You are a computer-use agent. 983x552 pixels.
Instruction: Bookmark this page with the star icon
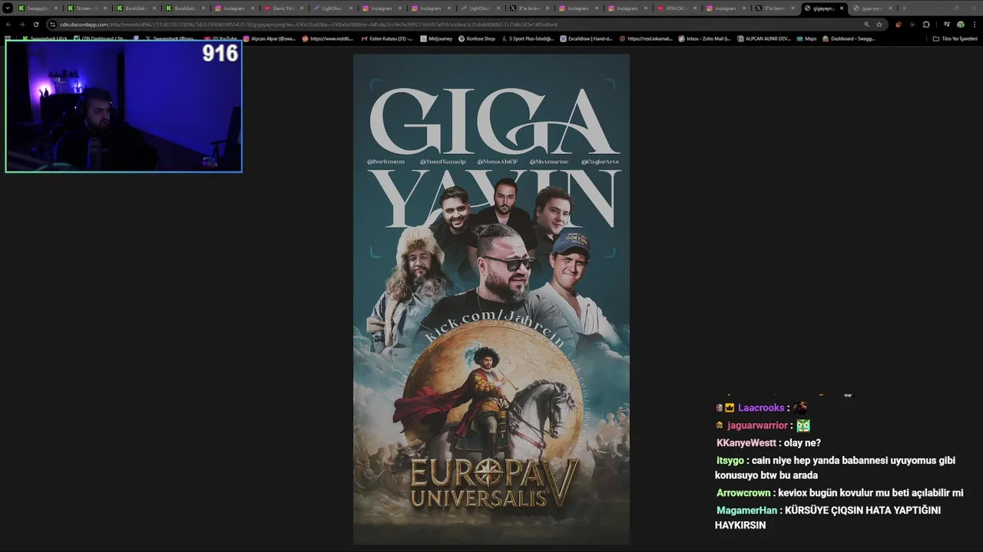pyautogui.click(x=879, y=25)
